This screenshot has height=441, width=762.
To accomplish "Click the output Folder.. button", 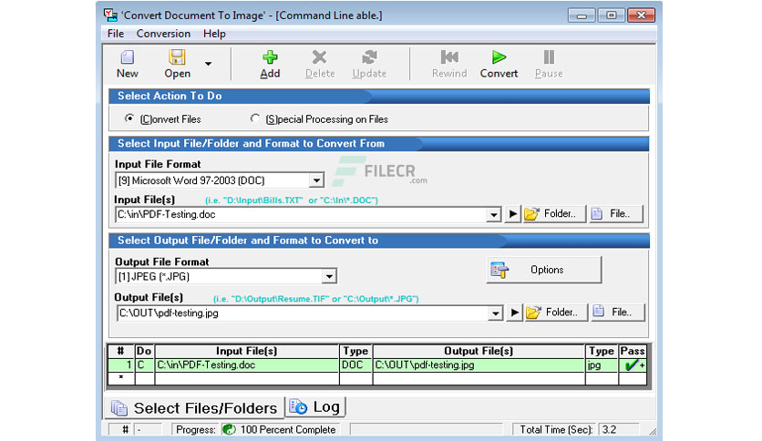I will click(x=556, y=313).
